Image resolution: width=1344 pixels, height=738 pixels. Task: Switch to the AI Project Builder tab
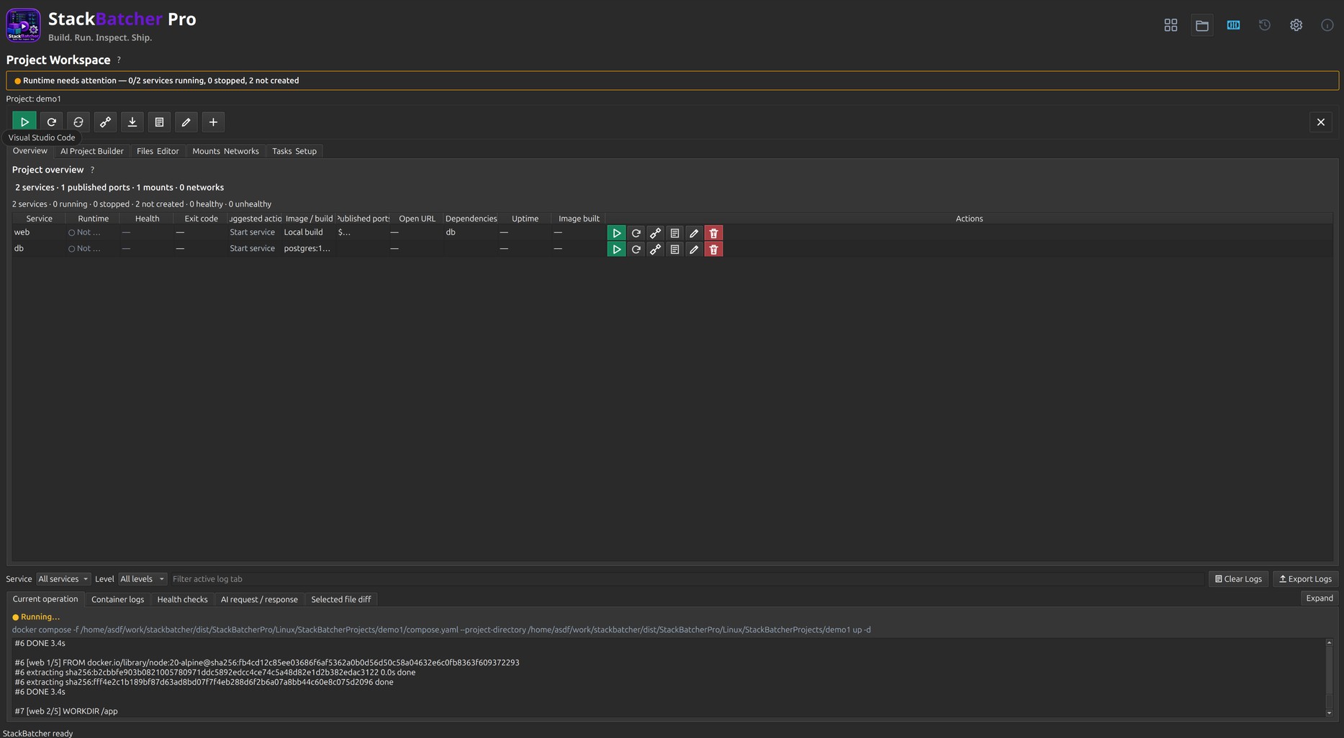point(92,151)
